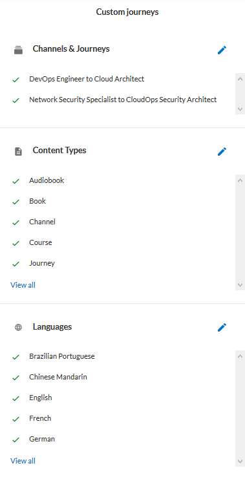Screen dimensions: 245x479
Task: Click the Channels & Journeys stack icon
Action: [18, 50]
